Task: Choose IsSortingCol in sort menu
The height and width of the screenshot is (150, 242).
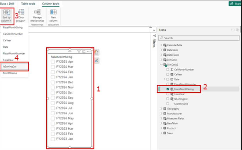Action: [x=14, y=67]
